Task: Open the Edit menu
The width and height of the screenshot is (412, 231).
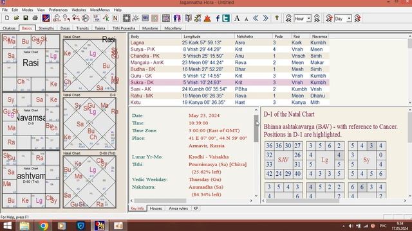Action: [15, 10]
